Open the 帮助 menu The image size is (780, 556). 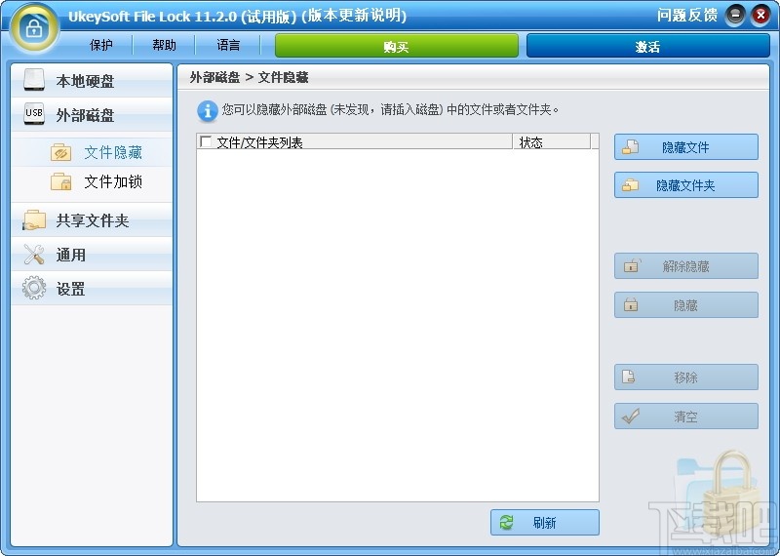[164, 45]
